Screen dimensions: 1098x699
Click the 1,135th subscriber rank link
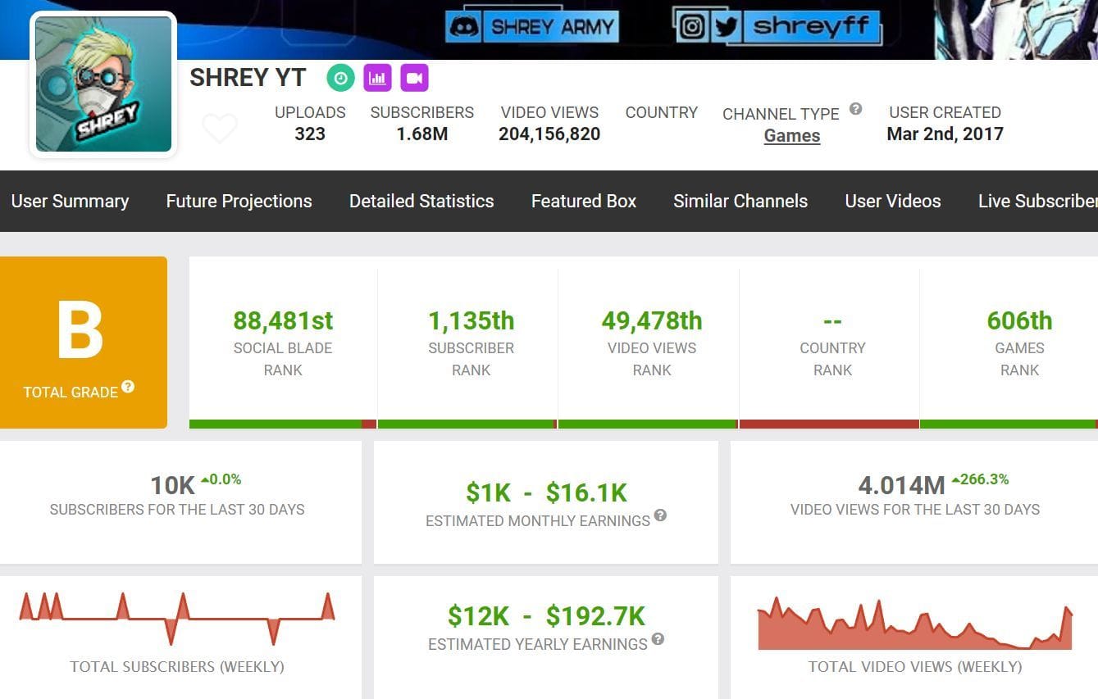pos(471,320)
